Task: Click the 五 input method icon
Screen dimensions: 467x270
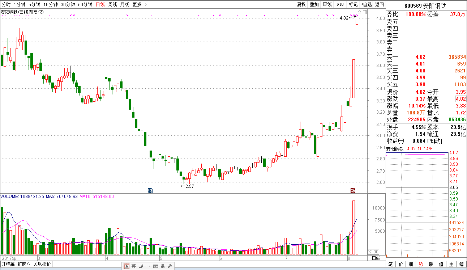Action: coord(127,266)
